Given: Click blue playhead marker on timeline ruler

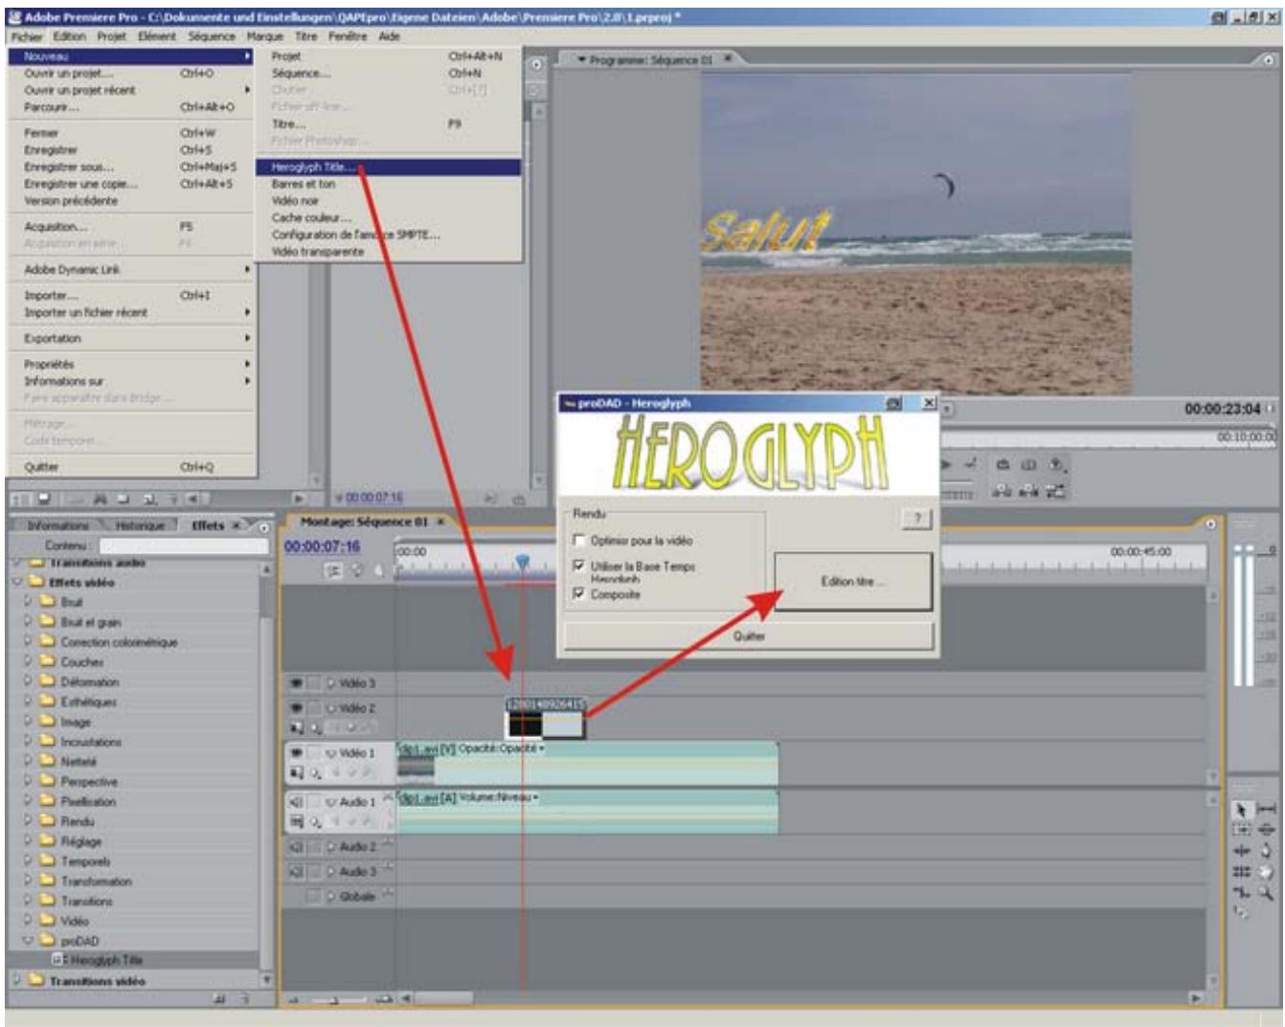Looking at the screenshot, I should coord(523,562).
